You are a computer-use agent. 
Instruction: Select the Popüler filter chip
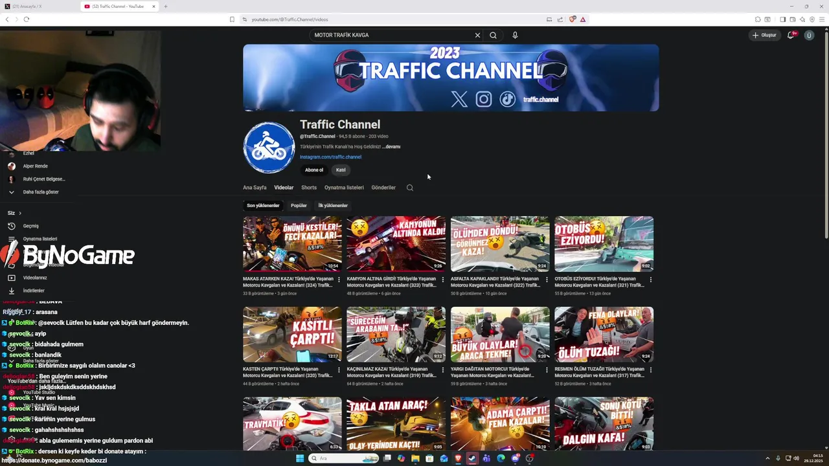pos(299,205)
